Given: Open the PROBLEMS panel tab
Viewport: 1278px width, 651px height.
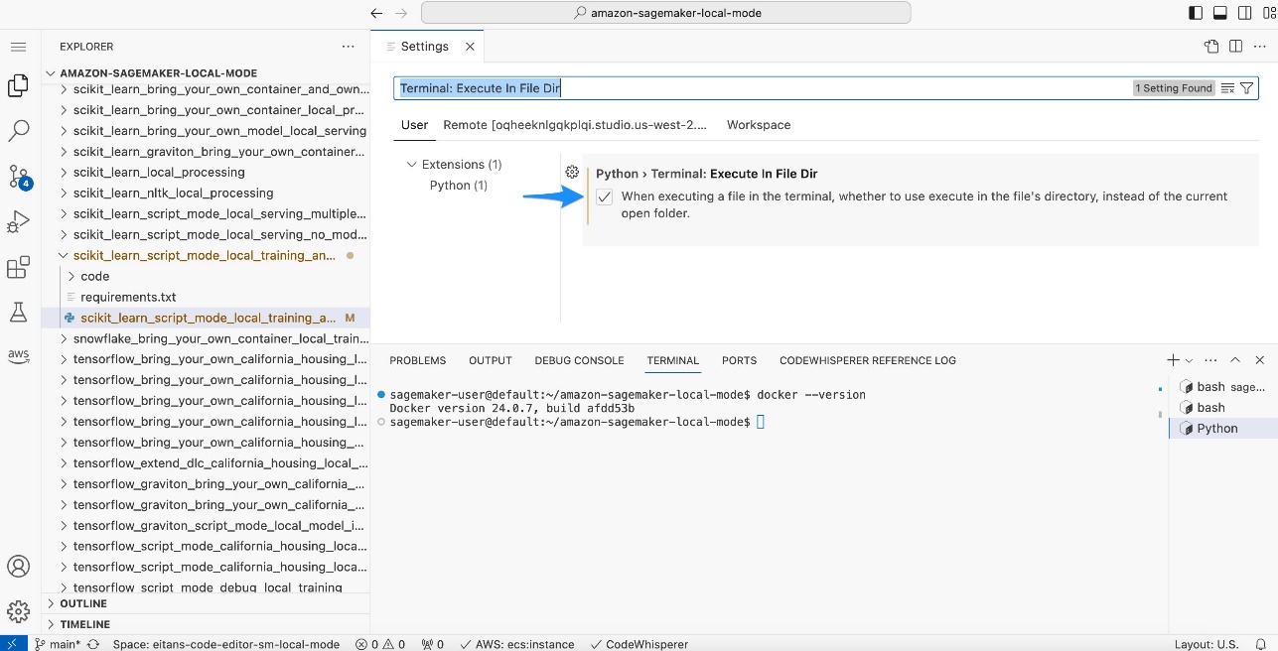Looking at the screenshot, I should [417, 360].
